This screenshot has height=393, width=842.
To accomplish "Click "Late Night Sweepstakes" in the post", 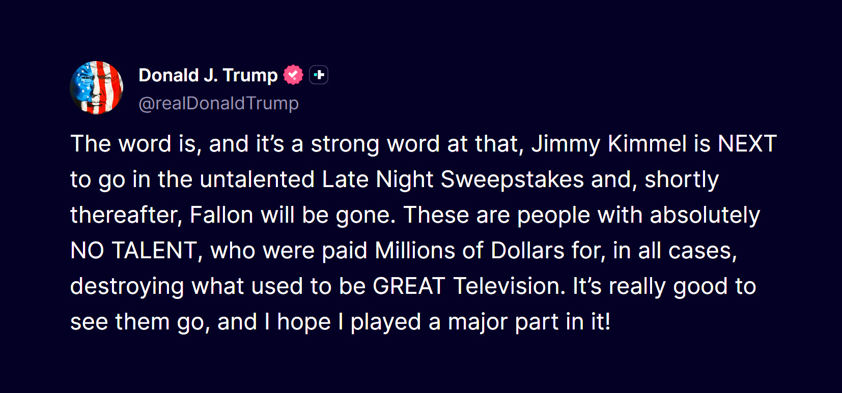I will click(453, 180).
